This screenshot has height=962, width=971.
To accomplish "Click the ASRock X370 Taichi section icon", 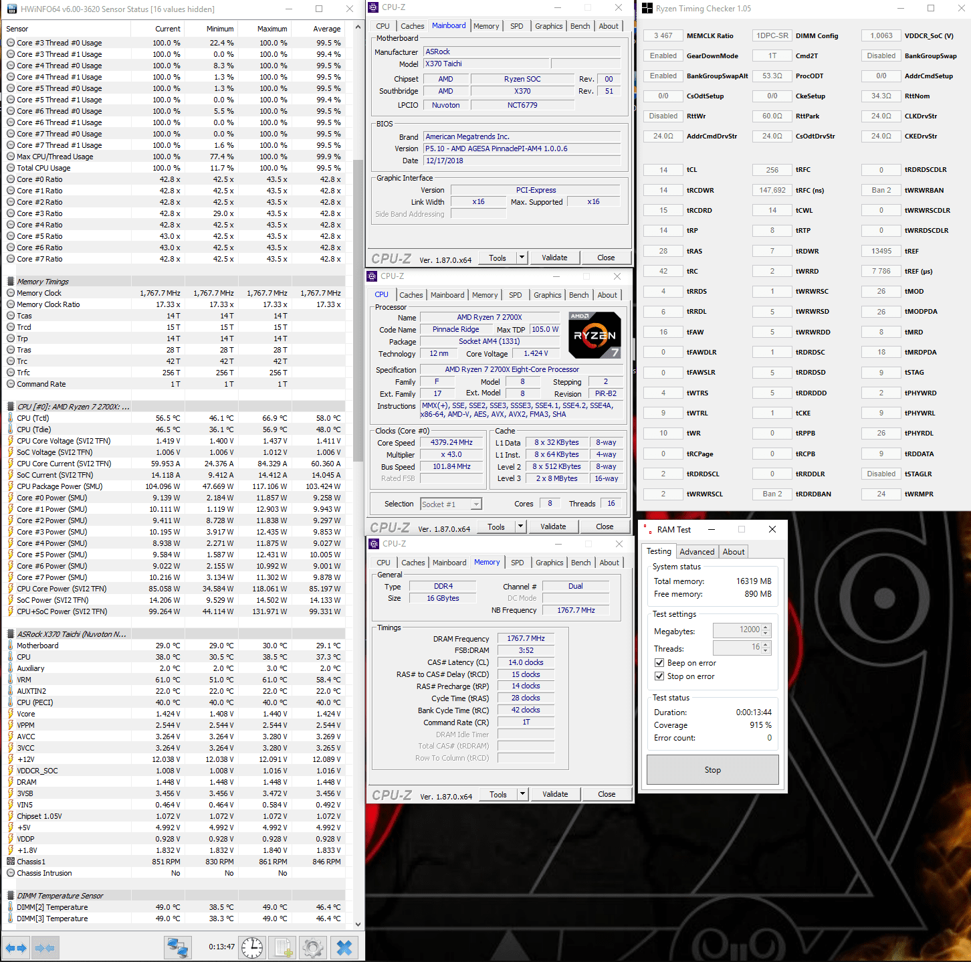I will pos(11,634).
